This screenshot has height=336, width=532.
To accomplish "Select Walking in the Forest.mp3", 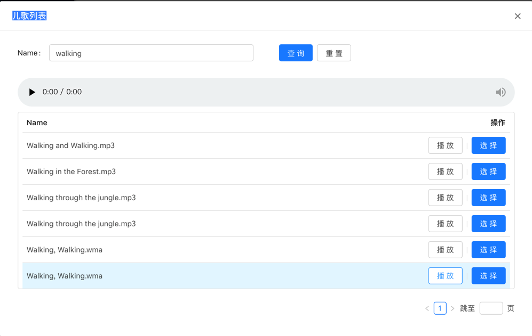I will pyautogui.click(x=488, y=171).
